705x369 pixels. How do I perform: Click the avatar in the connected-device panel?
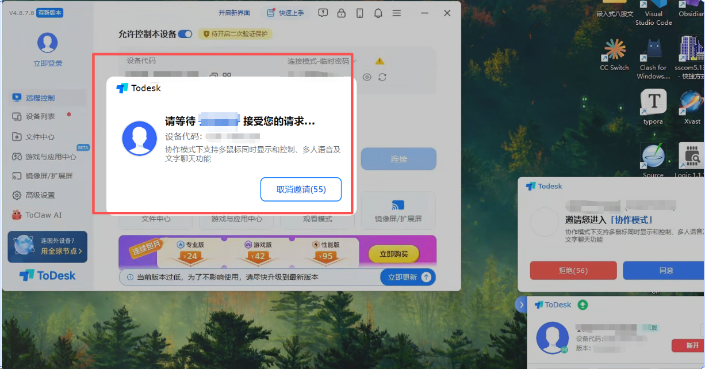[552, 337]
